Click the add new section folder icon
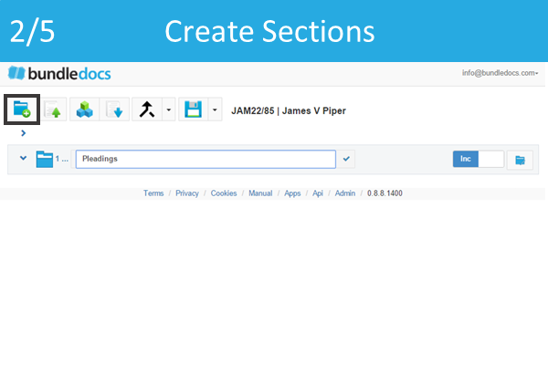548x365 pixels. click(x=22, y=109)
